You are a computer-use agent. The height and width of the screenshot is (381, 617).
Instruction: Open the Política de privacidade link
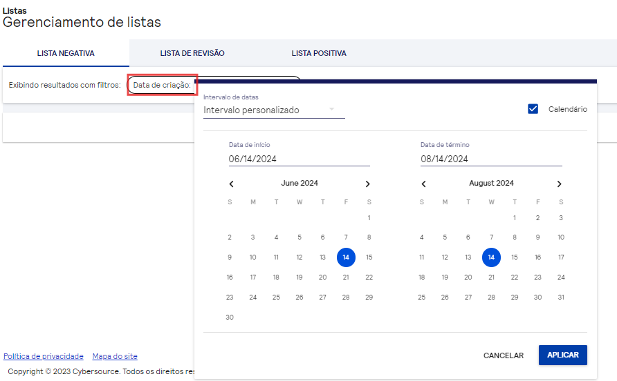44,356
